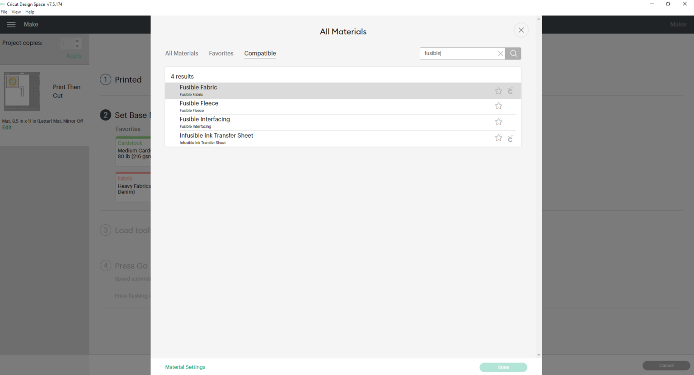Click Cricut logo icon on Infusible Ink row
Image resolution: width=694 pixels, height=375 pixels.
coord(510,139)
